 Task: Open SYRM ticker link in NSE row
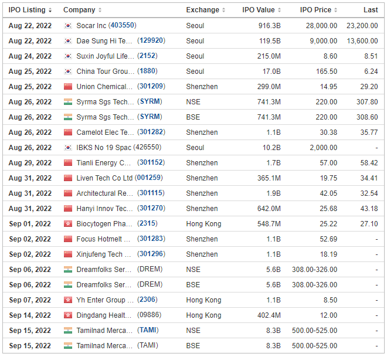pos(150,101)
